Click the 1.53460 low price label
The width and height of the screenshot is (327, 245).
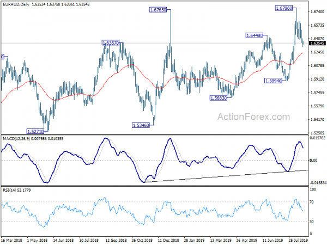[141, 125]
